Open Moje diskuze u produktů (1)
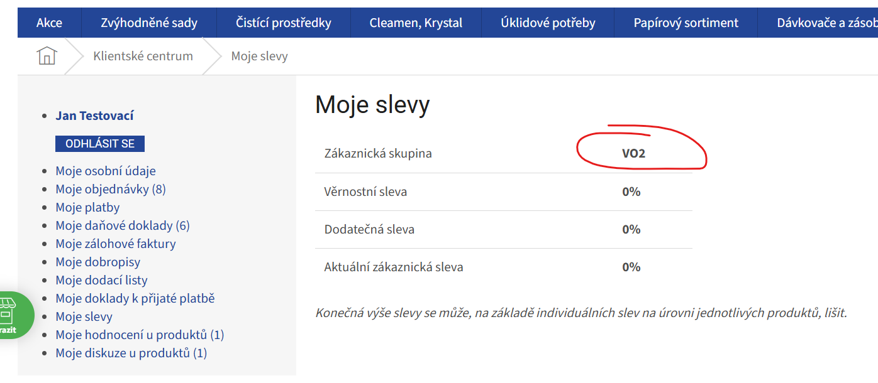The width and height of the screenshot is (878, 383). coord(131,353)
